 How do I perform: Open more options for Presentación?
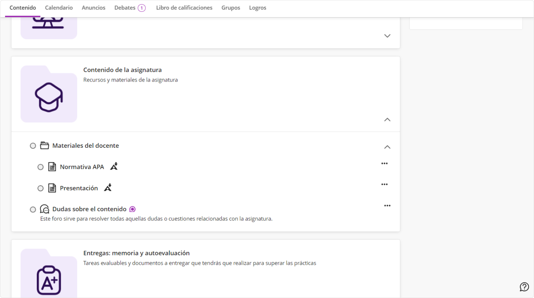[384, 185]
